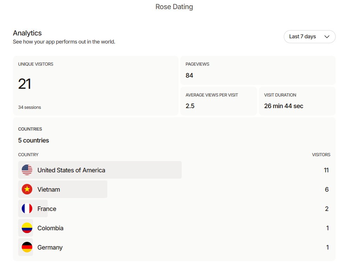The height and width of the screenshot is (265, 342).
Task: Click the Average Views Per Visit card
Action: [x=219, y=101]
